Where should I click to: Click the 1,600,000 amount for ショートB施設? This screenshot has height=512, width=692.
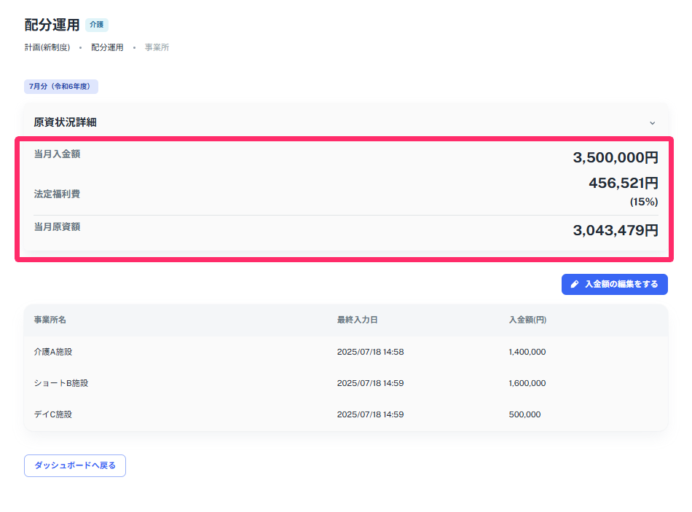[x=527, y=383]
